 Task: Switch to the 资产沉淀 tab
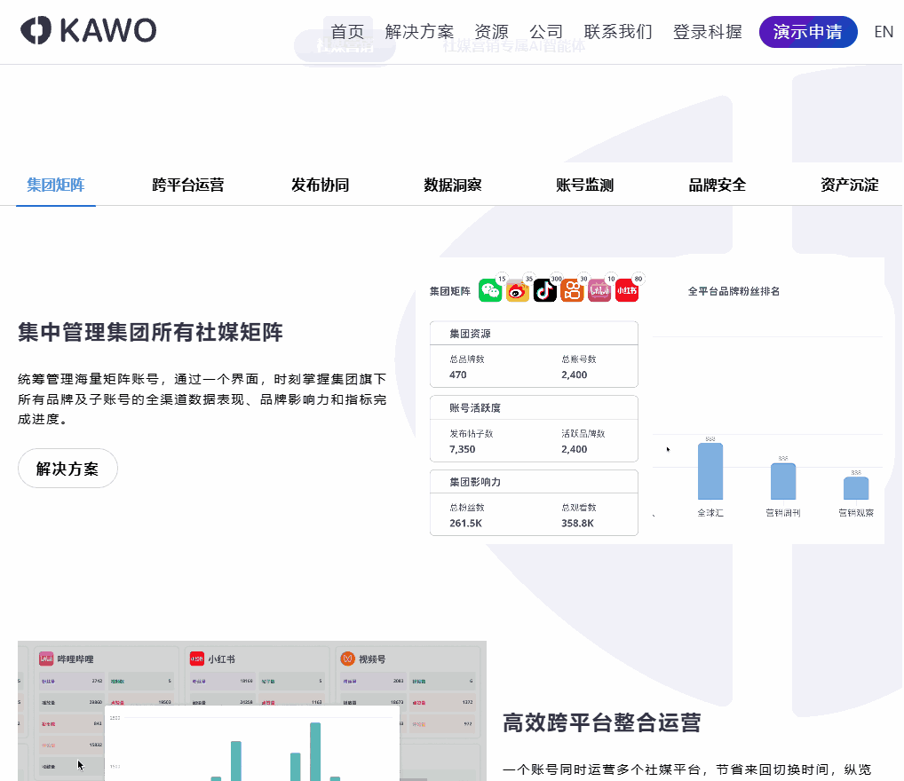849,185
